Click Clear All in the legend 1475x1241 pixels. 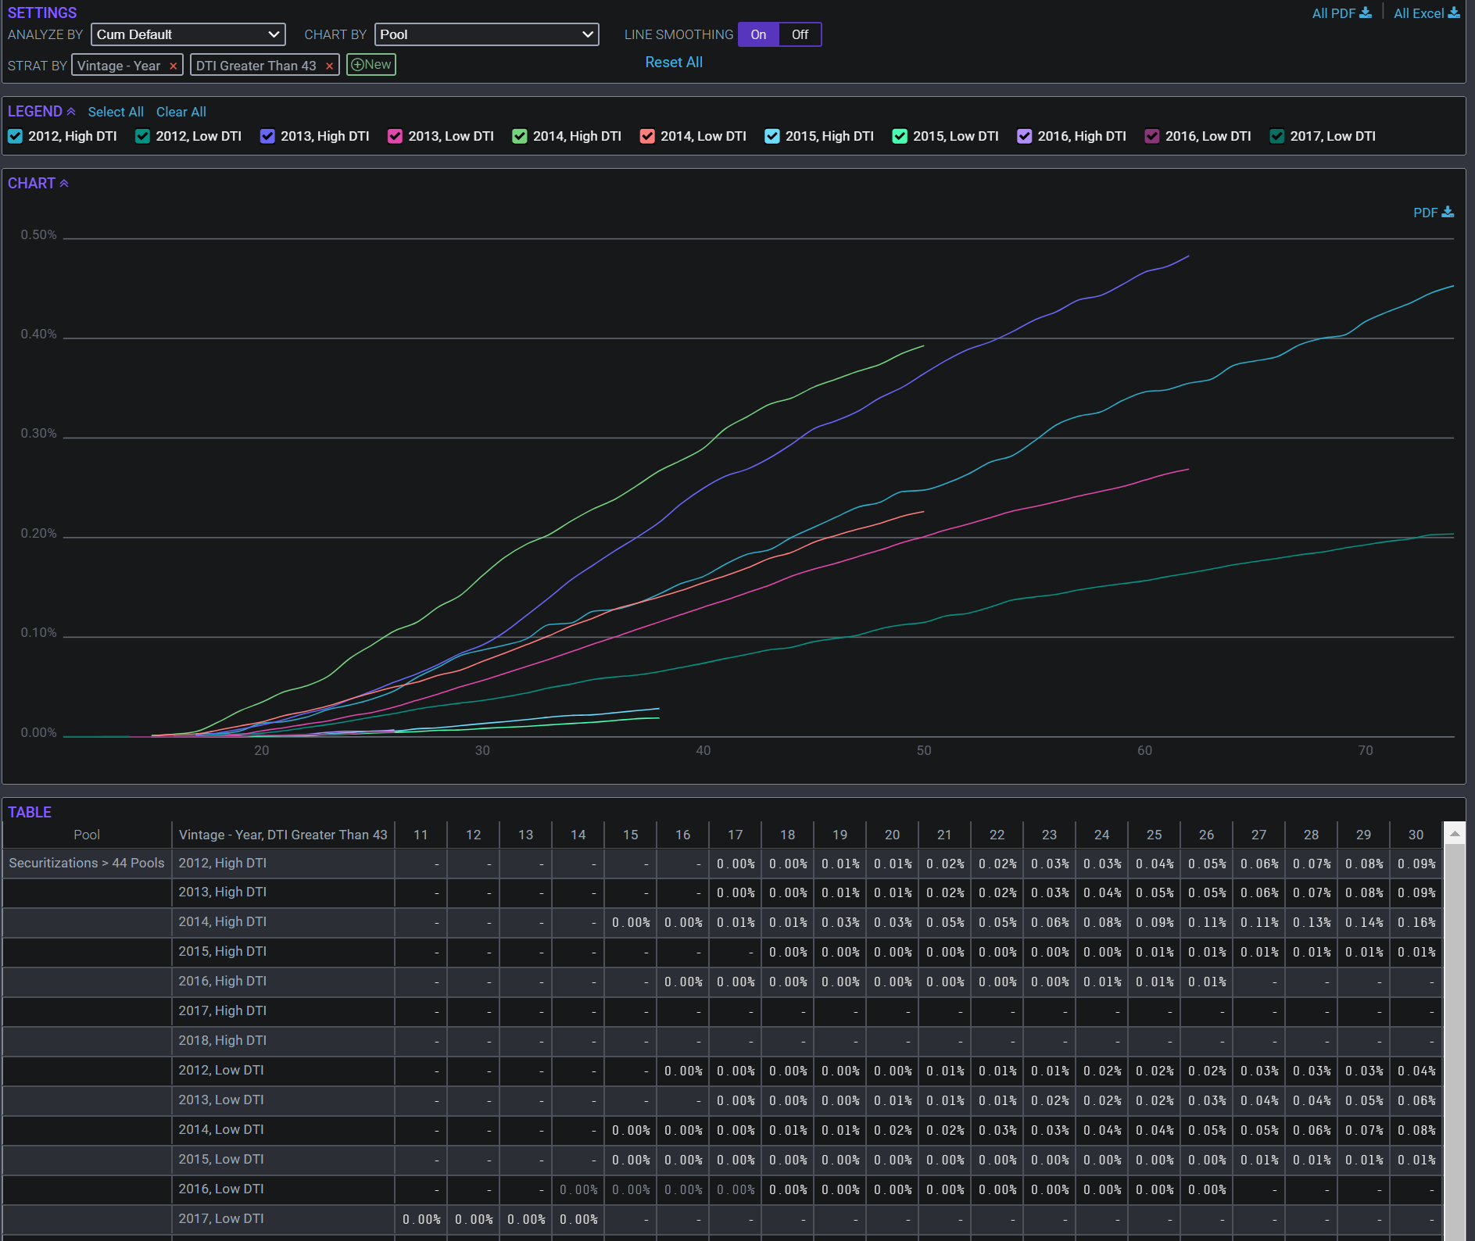[x=181, y=112]
